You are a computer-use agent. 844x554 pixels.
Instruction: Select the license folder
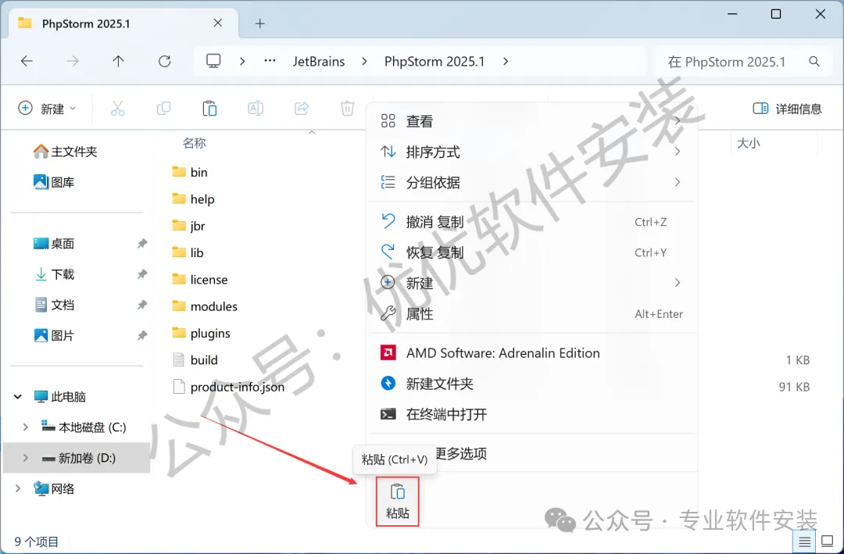click(x=200, y=280)
